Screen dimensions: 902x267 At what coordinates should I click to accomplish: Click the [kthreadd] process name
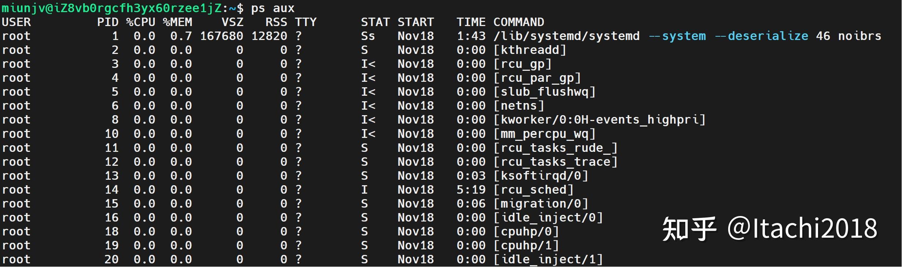click(530, 50)
